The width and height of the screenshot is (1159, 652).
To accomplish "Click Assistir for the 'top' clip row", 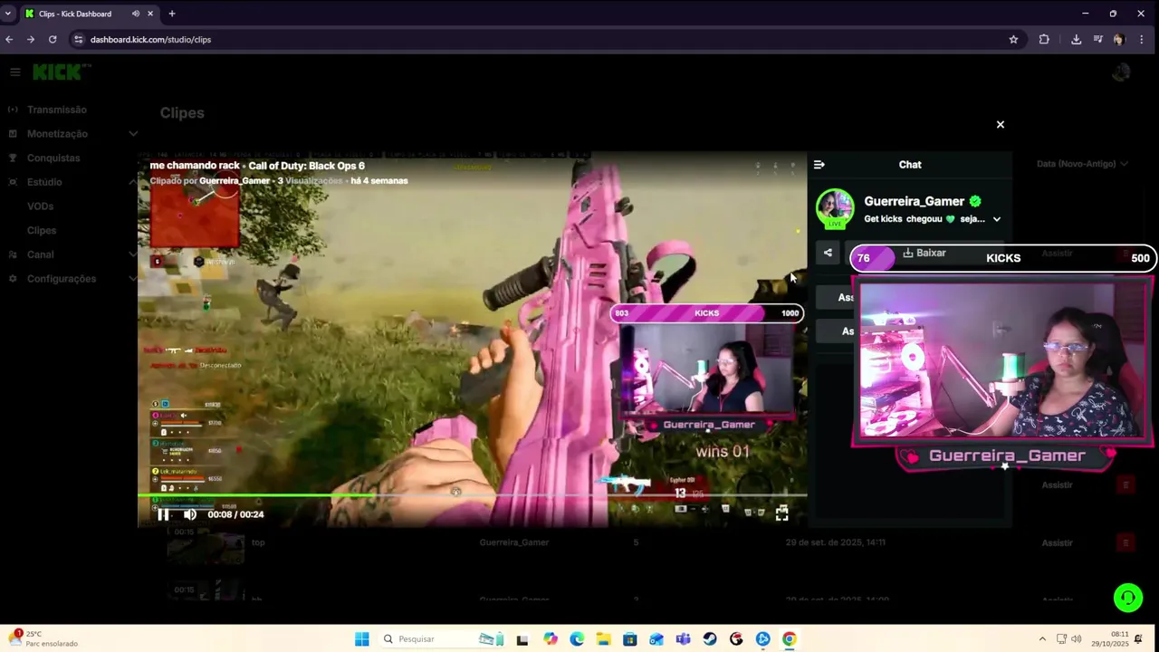I will click(1057, 542).
